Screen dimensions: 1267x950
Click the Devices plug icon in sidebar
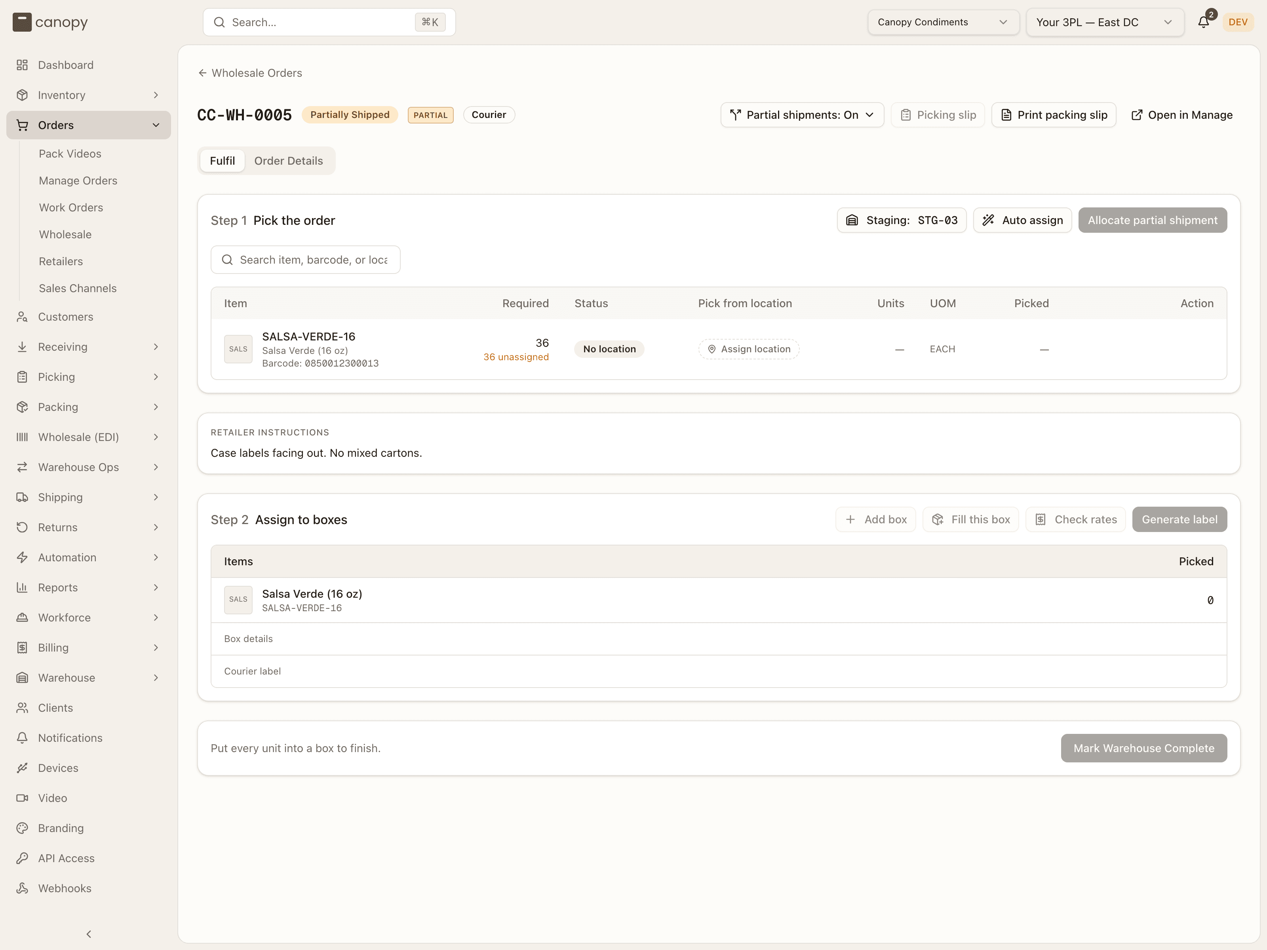[22, 768]
